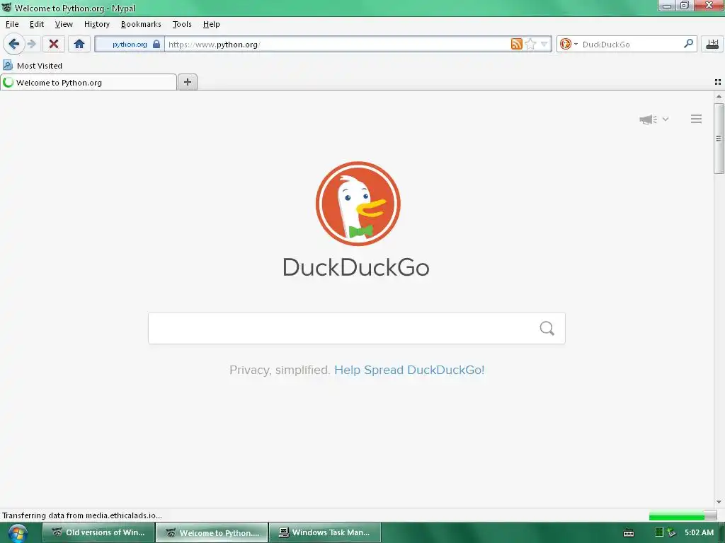Click the forward navigation arrow
Screen dimensions: 725x543
point(31,45)
